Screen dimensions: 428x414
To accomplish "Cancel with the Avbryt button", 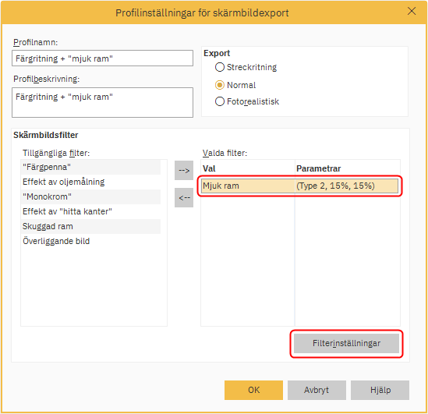I will tap(317, 390).
